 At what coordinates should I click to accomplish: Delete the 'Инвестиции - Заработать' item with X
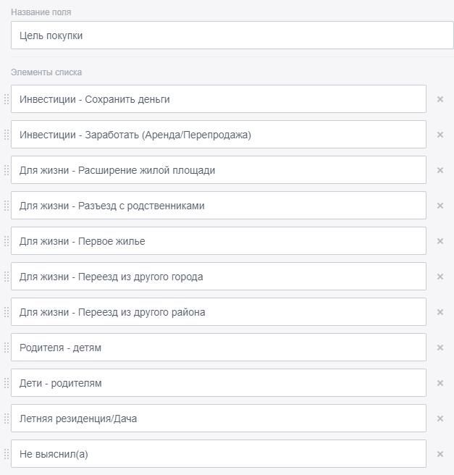coord(440,135)
